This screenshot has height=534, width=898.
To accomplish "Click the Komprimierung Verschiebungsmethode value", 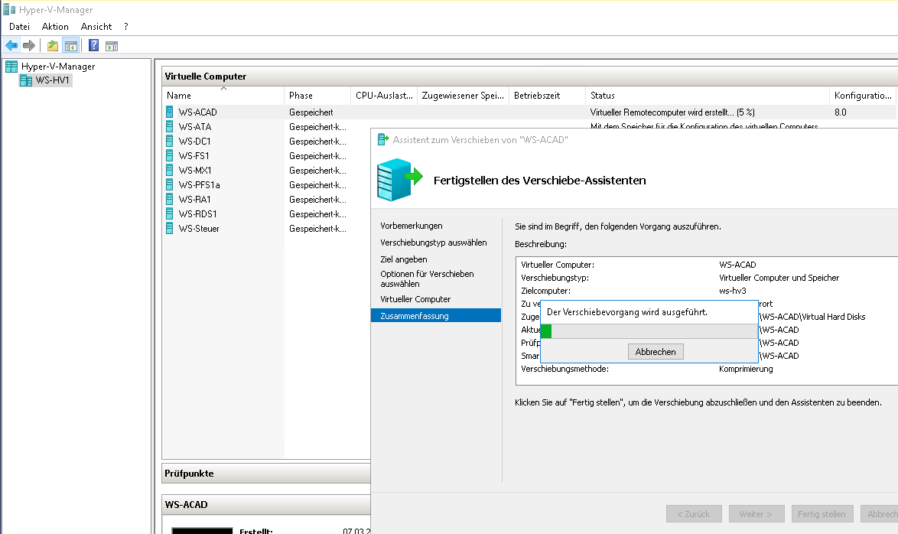I will pyautogui.click(x=746, y=369).
